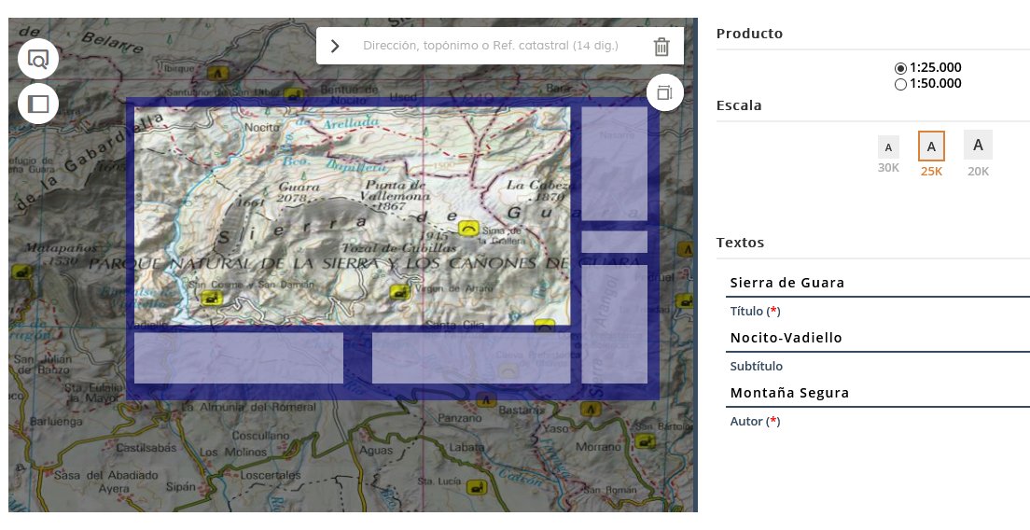Click the 'Título (*)' label

(x=756, y=312)
